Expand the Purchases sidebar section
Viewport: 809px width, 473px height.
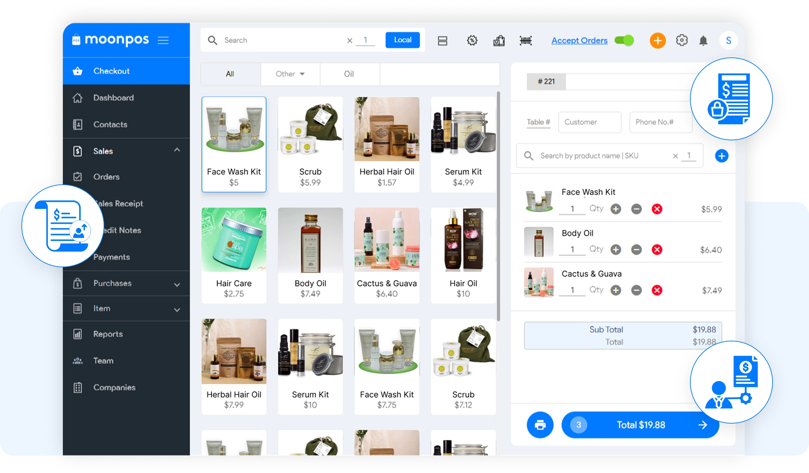[177, 284]
